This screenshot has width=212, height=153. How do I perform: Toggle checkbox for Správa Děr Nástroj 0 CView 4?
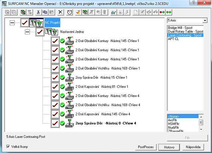pos(55,123)
